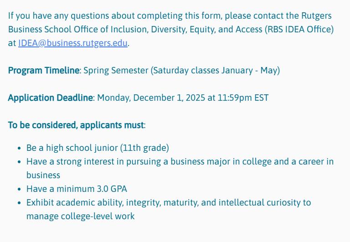The image size is (350, 242).
Task: Open the IDEA@business.rutgers.edu email link
Action: click(73, 43)
